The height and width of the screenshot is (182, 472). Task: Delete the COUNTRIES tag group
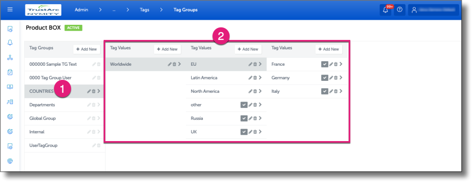[x=94, y=91]
